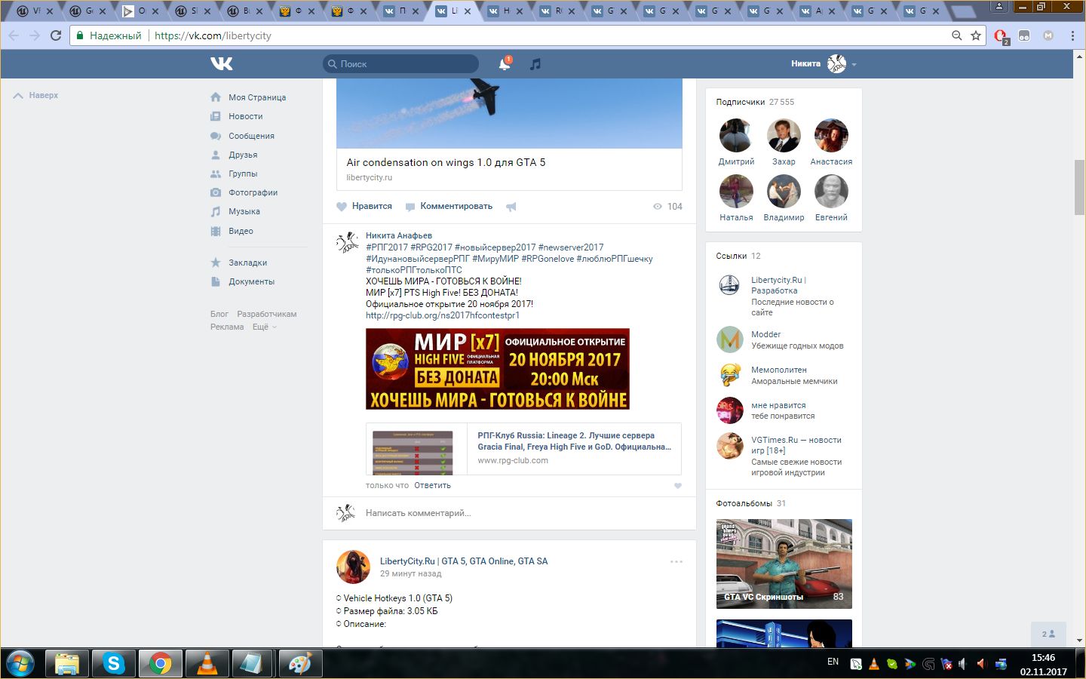Open Документы in the left menu
The image size is (1086, 679).
(252, 281)
